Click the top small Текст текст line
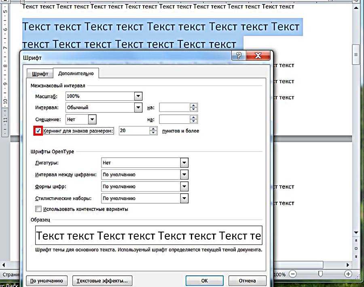Image resolution: width=364 pixels, height=287 pixels. [158, 6]
